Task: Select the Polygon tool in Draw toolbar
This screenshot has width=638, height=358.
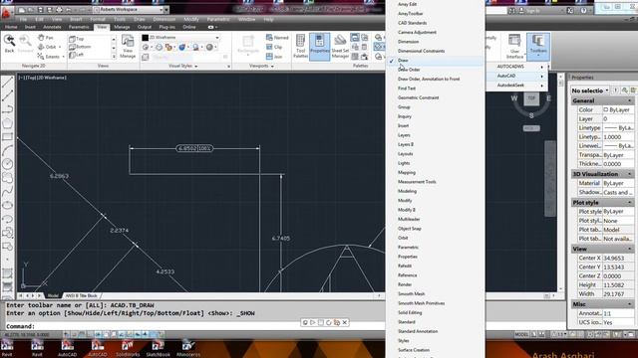Action: pos(7,123)
